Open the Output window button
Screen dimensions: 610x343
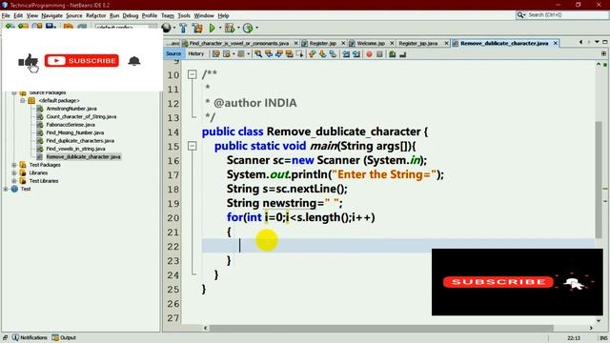[x=64, y=337]
